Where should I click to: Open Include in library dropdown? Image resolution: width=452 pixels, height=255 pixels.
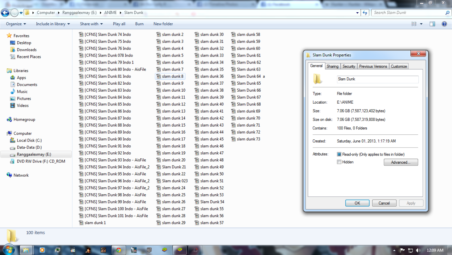(x=53, y=24)
